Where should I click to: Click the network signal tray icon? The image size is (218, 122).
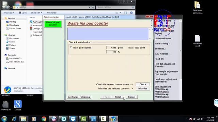point(198,119)
